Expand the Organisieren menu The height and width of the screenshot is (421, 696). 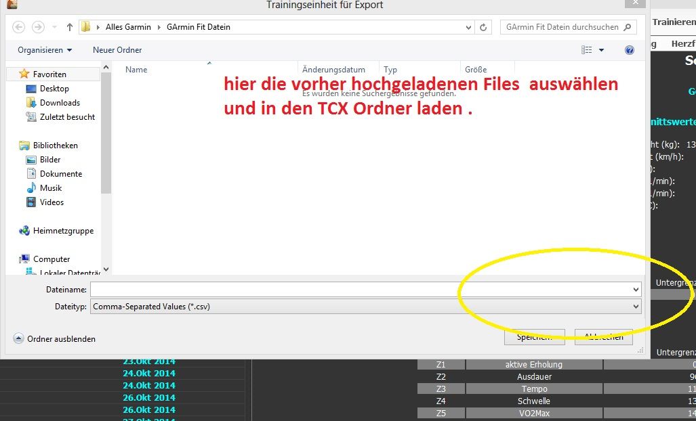pos(45,50)
